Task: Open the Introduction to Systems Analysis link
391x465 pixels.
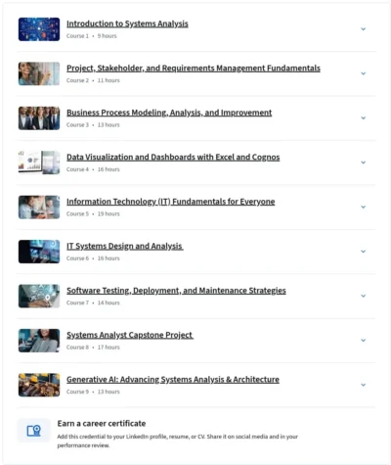Action: pyautogui.click(x=127, y=23)
